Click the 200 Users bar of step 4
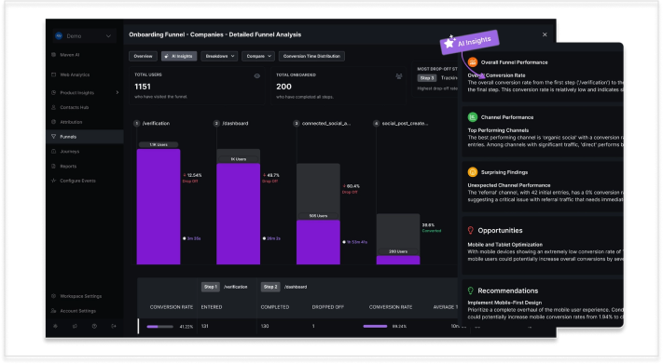The image size is (663, 364). click(x=398, y=260)
